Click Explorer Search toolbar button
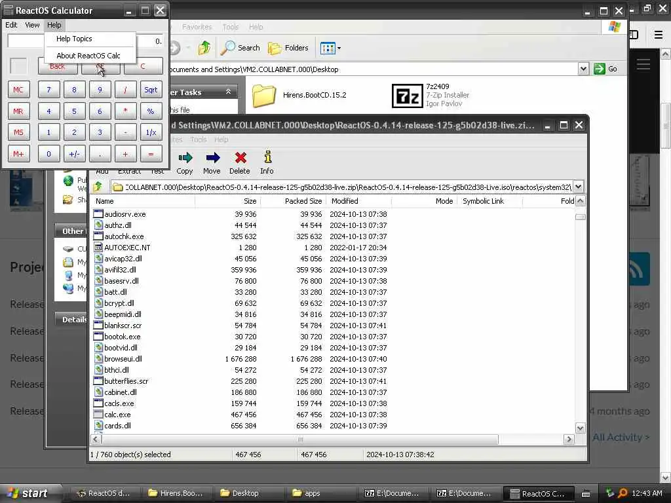The height and width of the screenshot is (503, 671). pos(240,48)
